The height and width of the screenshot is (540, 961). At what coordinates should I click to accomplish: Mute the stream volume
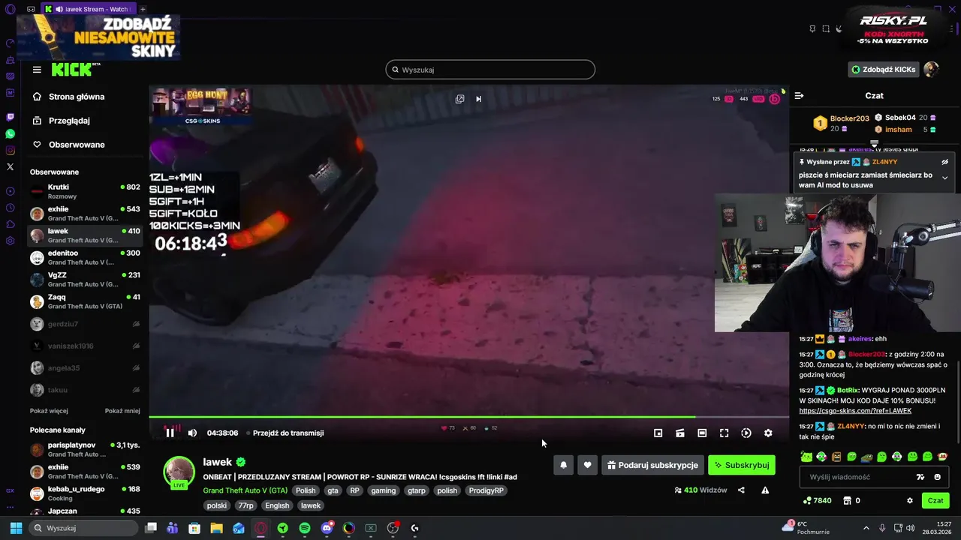click(x=192, y=433)
